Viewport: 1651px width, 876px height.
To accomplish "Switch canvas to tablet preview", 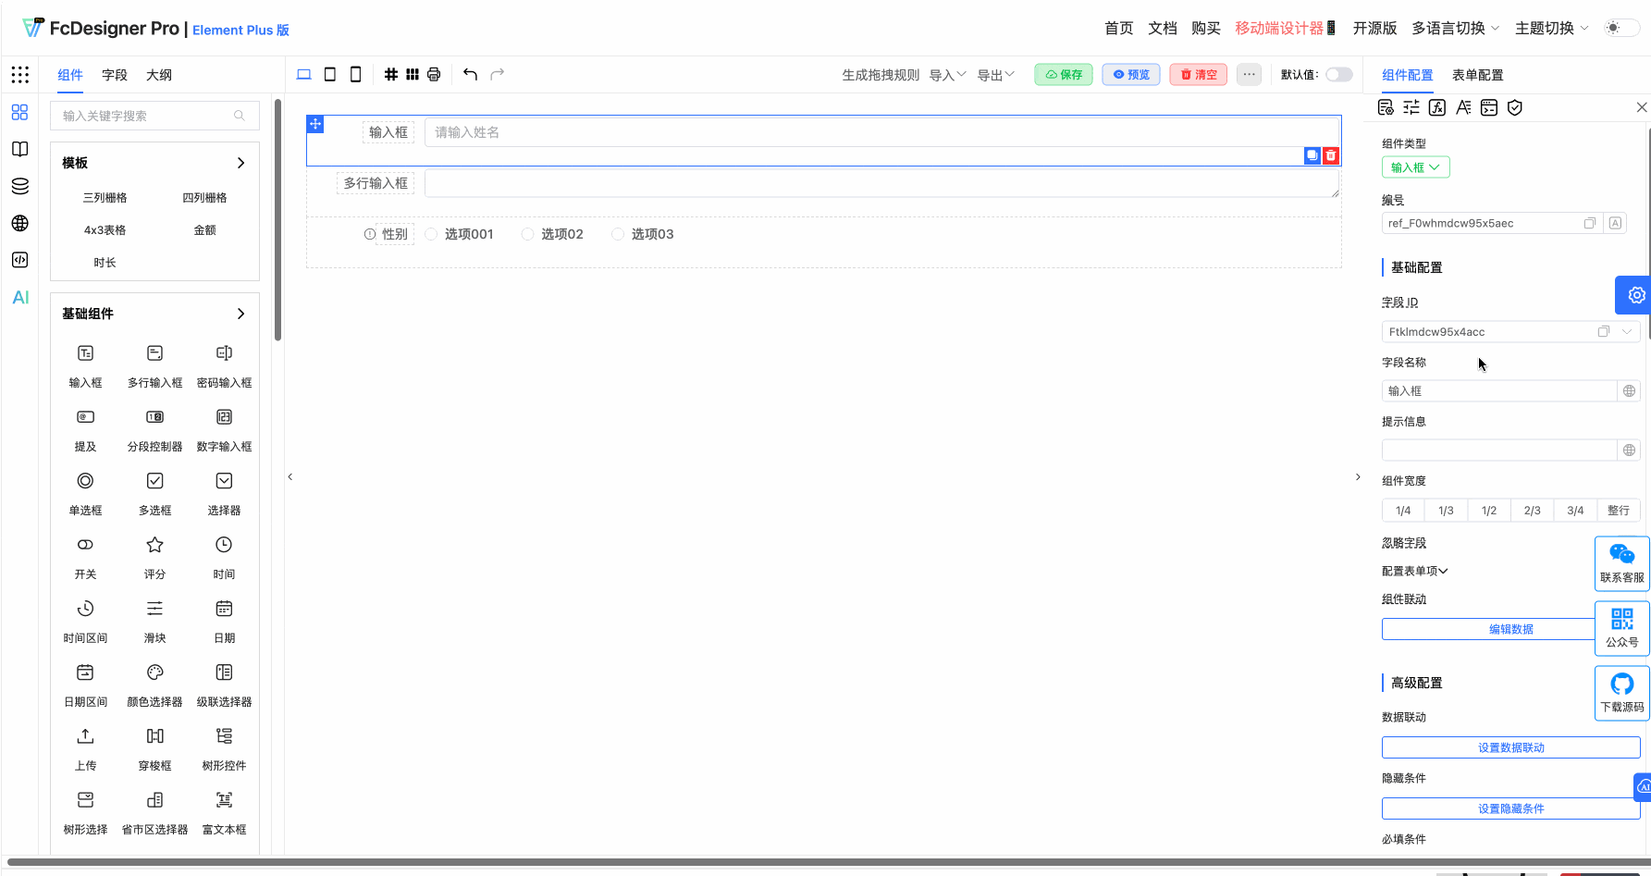I will (x=330, y=74).
